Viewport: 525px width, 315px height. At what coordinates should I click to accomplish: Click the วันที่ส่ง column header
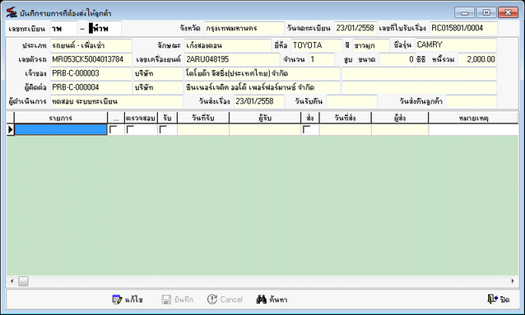coord(346,118)
